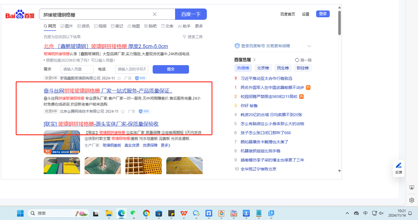Show hidden system tray icons
Viewport: 418px width, 220px height.
point(347,213)
